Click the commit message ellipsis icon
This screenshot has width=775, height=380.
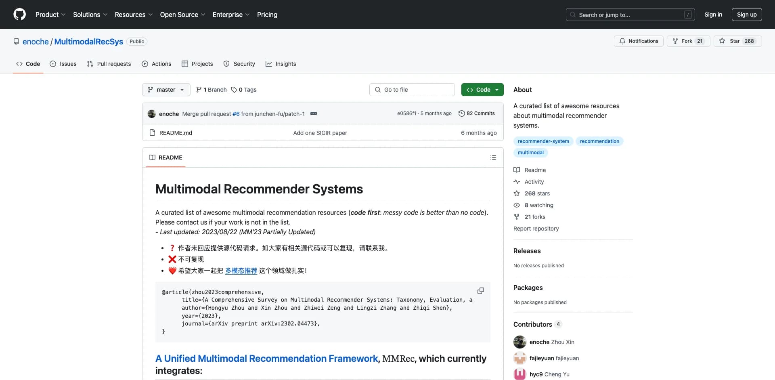tap(314, 113)
